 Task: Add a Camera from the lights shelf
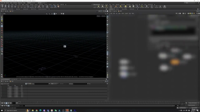[x=95, y=7]
